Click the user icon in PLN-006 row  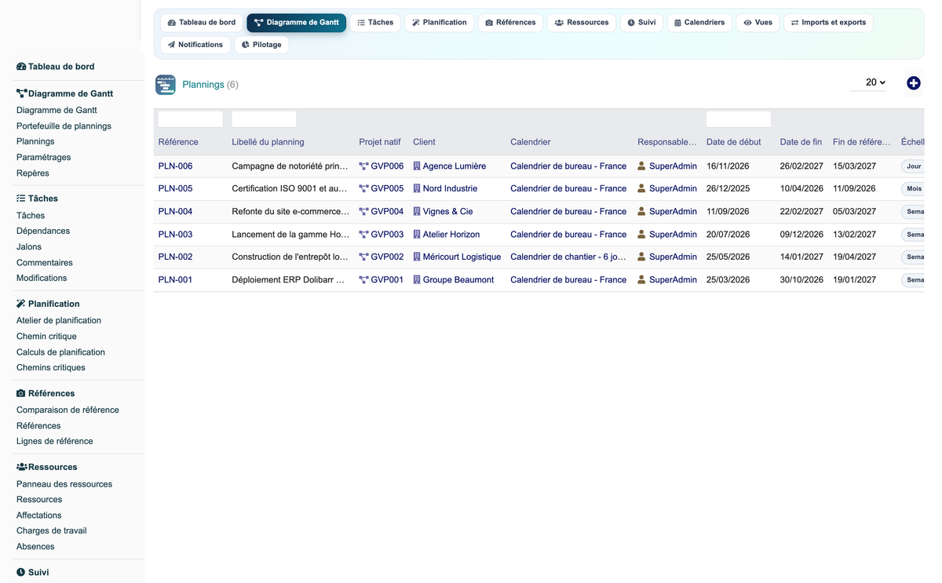coord(641,166)
